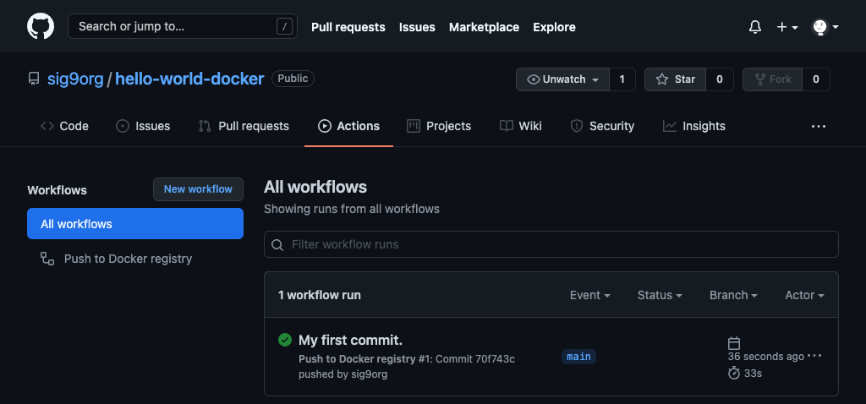Expand the Status filter dropdown
Screen dimensions: 866x404
click(660, 295)
